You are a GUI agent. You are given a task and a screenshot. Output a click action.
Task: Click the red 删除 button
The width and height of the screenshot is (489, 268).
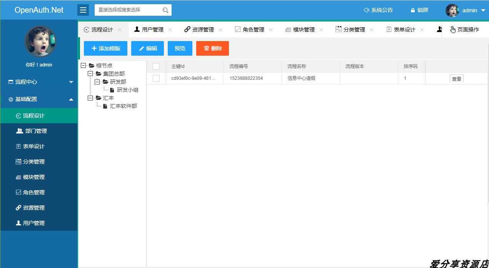point(212,48)
